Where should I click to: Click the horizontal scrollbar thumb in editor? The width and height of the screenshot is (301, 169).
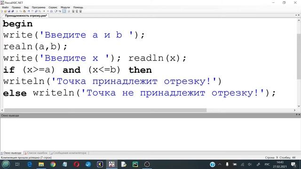pos(105,110)
